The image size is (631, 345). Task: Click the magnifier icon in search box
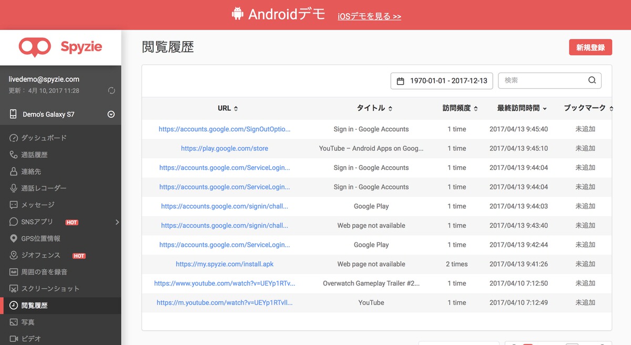[592, 80]
